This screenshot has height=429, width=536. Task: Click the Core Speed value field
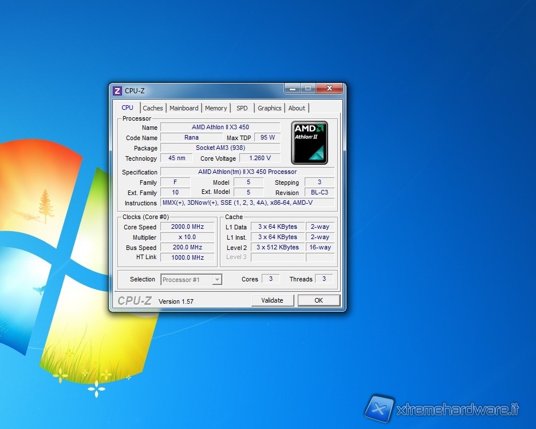[187, 227]
